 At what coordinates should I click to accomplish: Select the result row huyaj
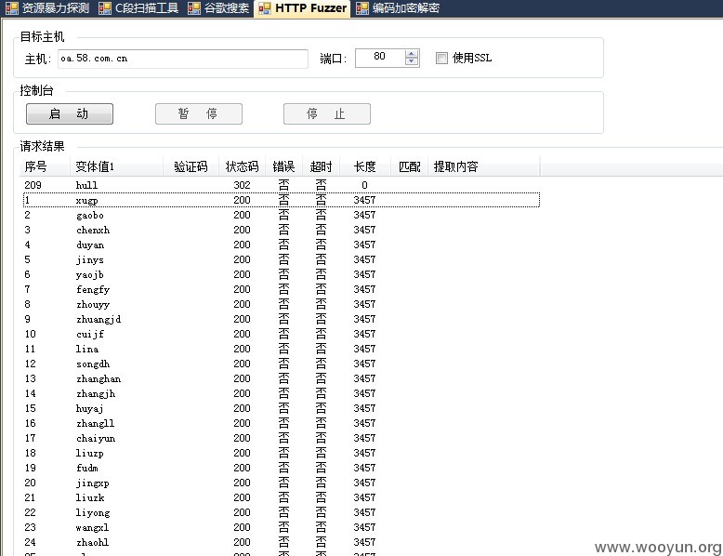282,408
